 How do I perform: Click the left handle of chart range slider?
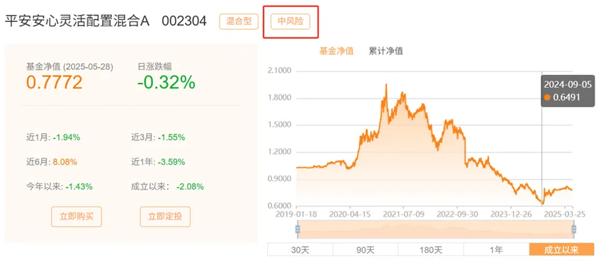point(298,229)
